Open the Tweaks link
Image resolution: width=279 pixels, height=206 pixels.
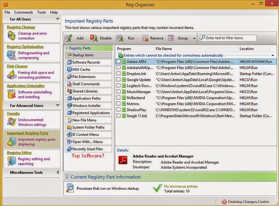(13, 113)
